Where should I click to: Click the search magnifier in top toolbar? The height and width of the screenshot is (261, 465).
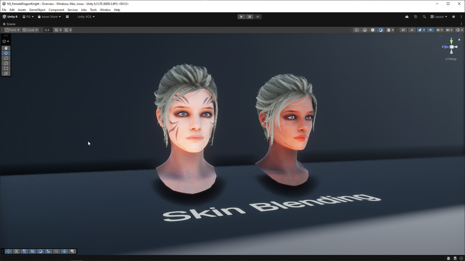click(424, 17)
